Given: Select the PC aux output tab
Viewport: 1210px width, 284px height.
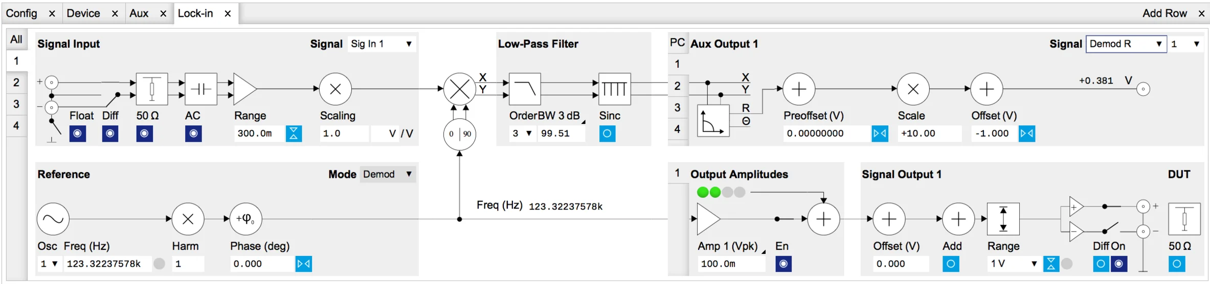Looking at the screenshot, I should [x=678, y=43].
